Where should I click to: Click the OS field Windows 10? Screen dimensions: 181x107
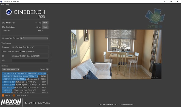click(x=30, y=56)
